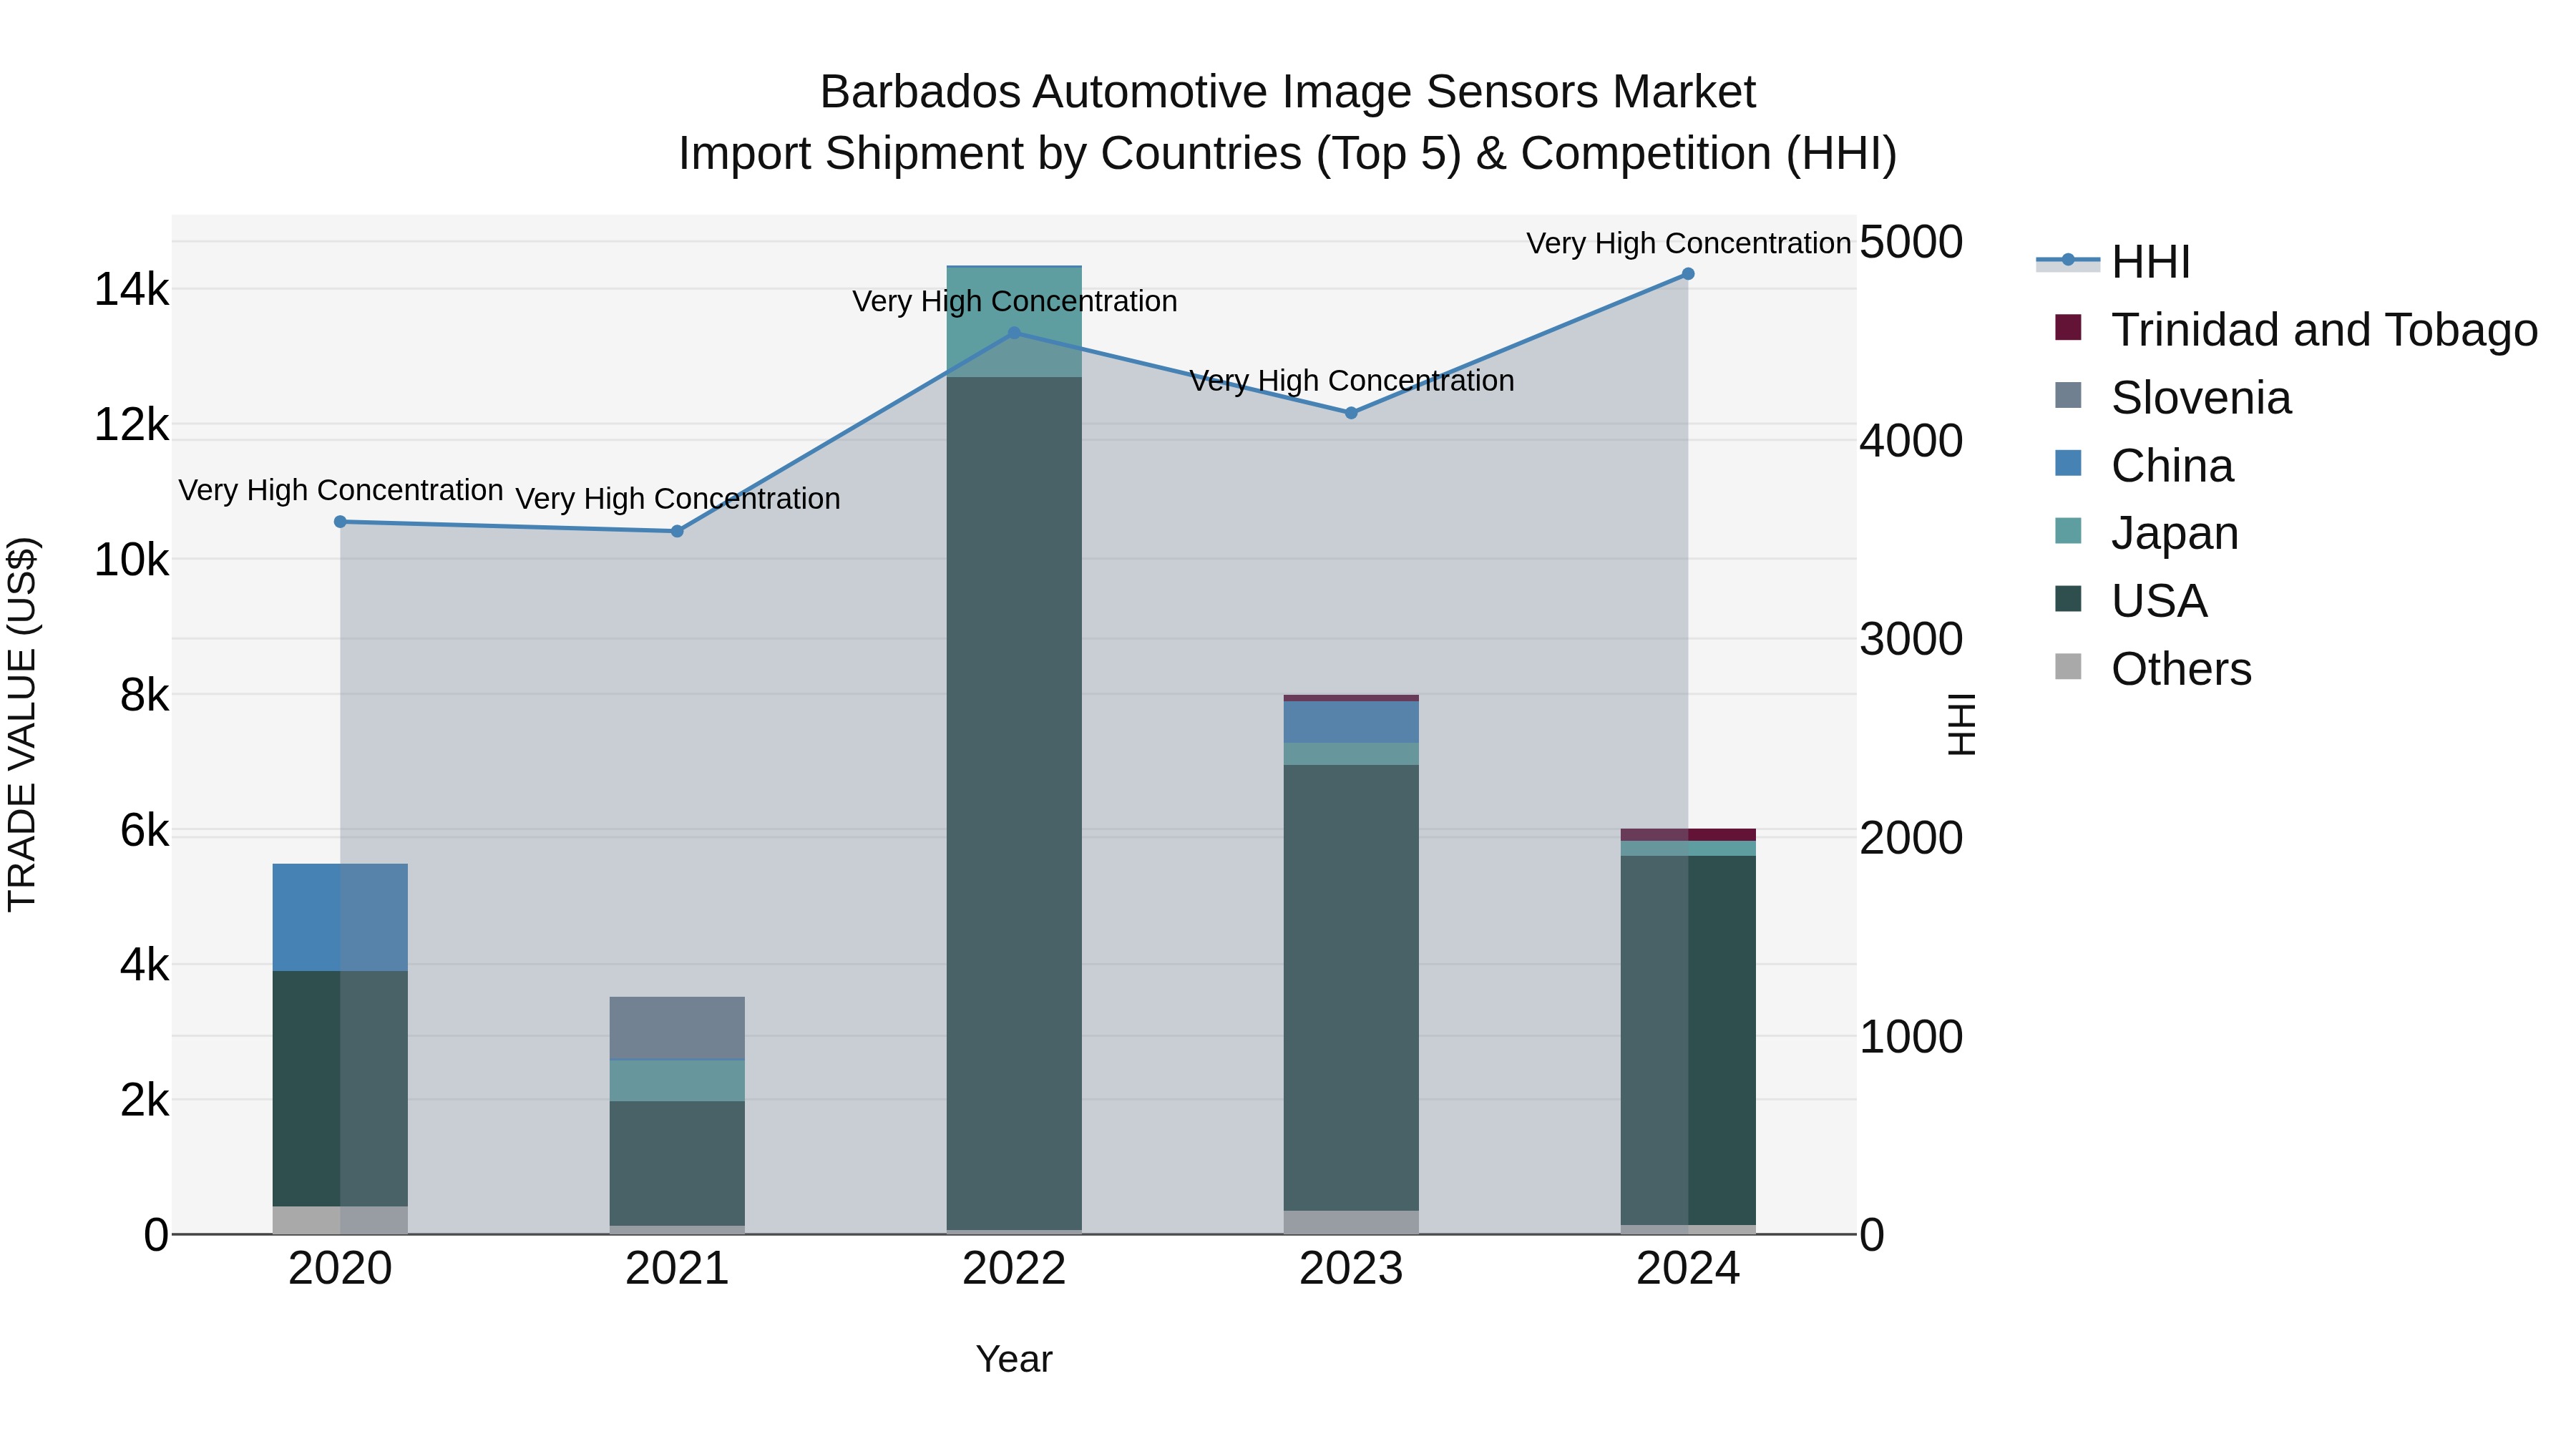The height and width of the screenshot is (1449, 2576).
Task: Click the 2024 x-axis tick label
Action: tap(1688, 1269)
